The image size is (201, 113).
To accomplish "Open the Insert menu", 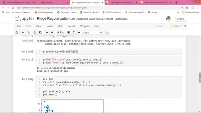I will (50, 26).
